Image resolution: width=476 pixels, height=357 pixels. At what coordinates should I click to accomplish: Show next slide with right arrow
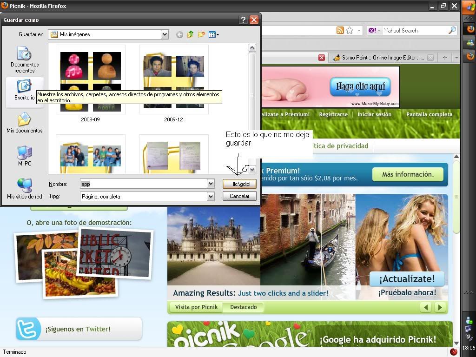pyautogui.click(x=440, y=308)
